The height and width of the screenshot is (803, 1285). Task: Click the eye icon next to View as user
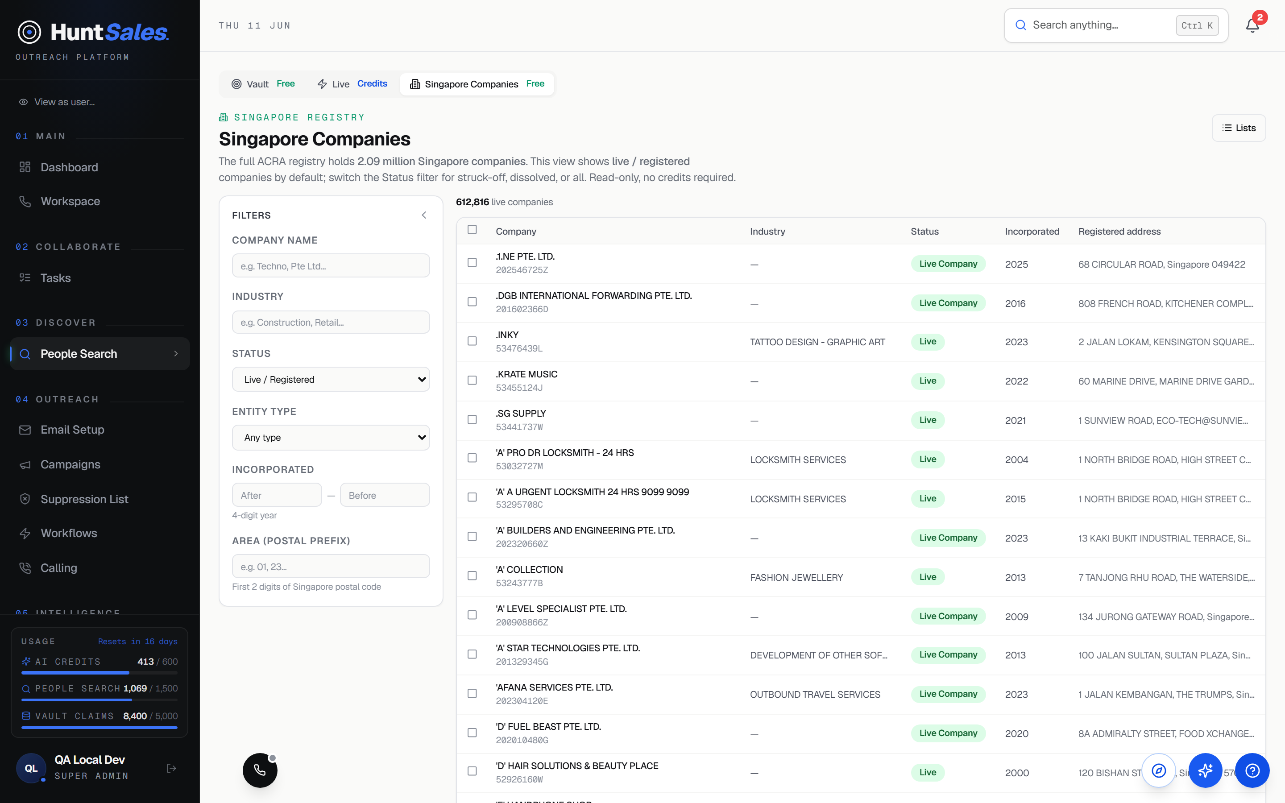pos(23,102)
